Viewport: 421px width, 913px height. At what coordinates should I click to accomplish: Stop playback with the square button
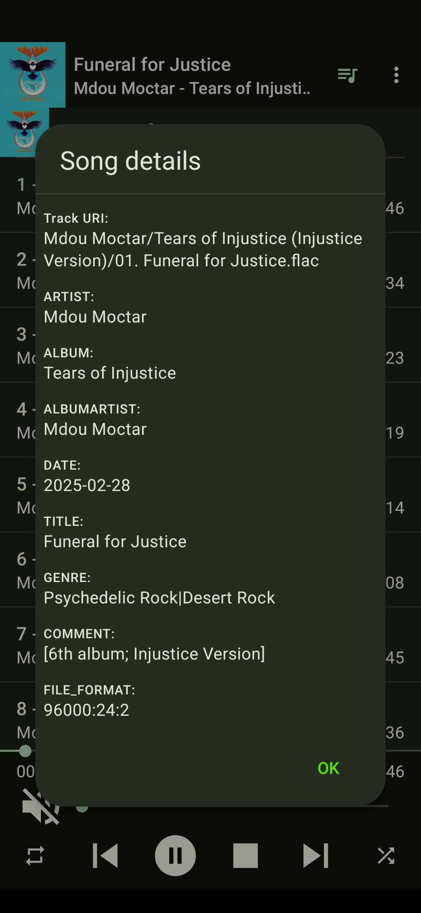pyautogui.click(x=246, y=856)
